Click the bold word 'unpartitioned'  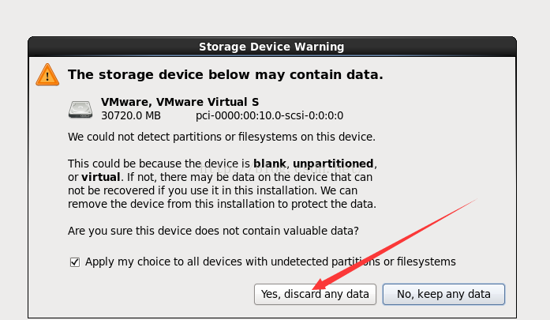point(333,164)
